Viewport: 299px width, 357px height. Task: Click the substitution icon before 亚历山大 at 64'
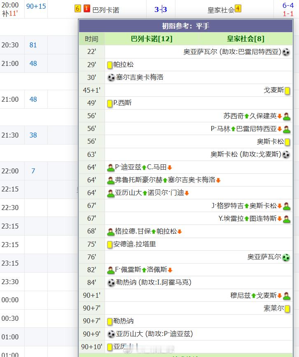pos(111,193)
